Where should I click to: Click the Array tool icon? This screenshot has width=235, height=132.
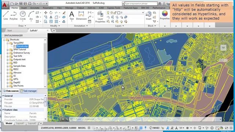coord(56,21)
